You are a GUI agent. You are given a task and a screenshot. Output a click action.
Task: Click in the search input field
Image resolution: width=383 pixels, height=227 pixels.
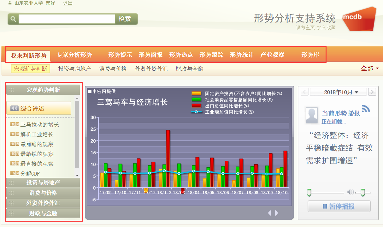coord(67,19)
